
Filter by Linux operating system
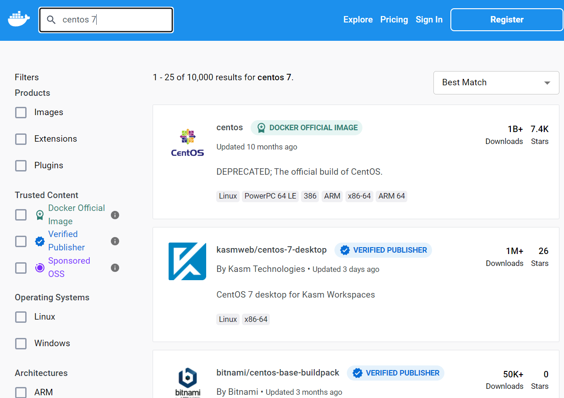click(x=21, y=317)
